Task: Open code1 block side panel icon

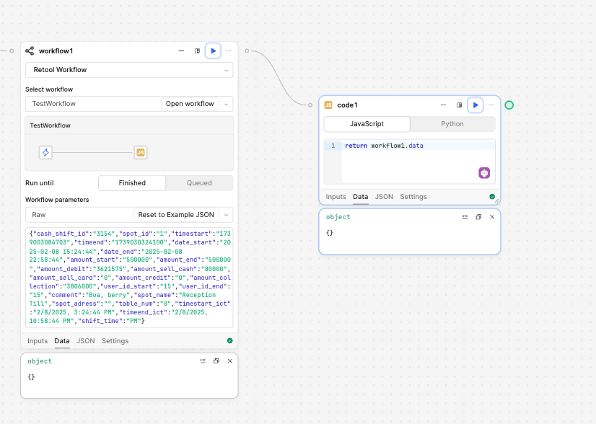Action: (459, 105)
